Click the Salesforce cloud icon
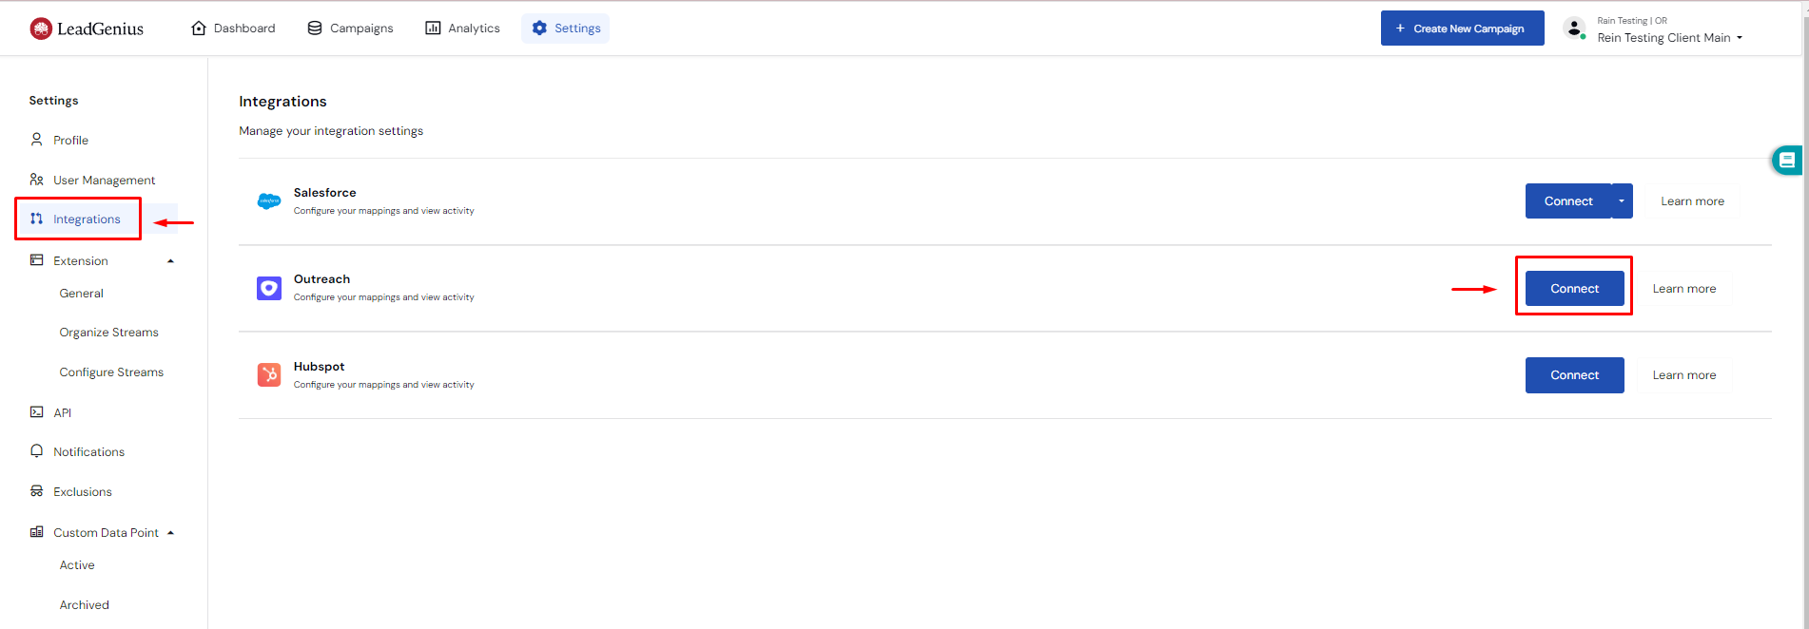1809x629 pixels. click(269, 200)
